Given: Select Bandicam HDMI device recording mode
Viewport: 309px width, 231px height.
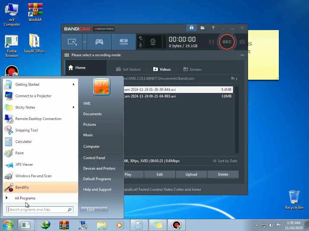Looking at the screenshot, I should (x=123, y=42).
